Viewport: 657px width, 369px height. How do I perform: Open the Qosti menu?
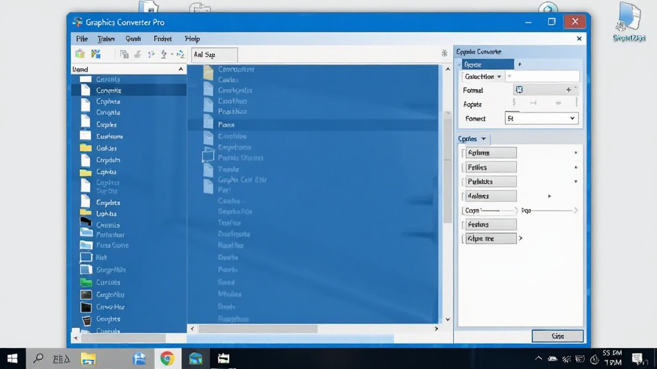(133, 38)
